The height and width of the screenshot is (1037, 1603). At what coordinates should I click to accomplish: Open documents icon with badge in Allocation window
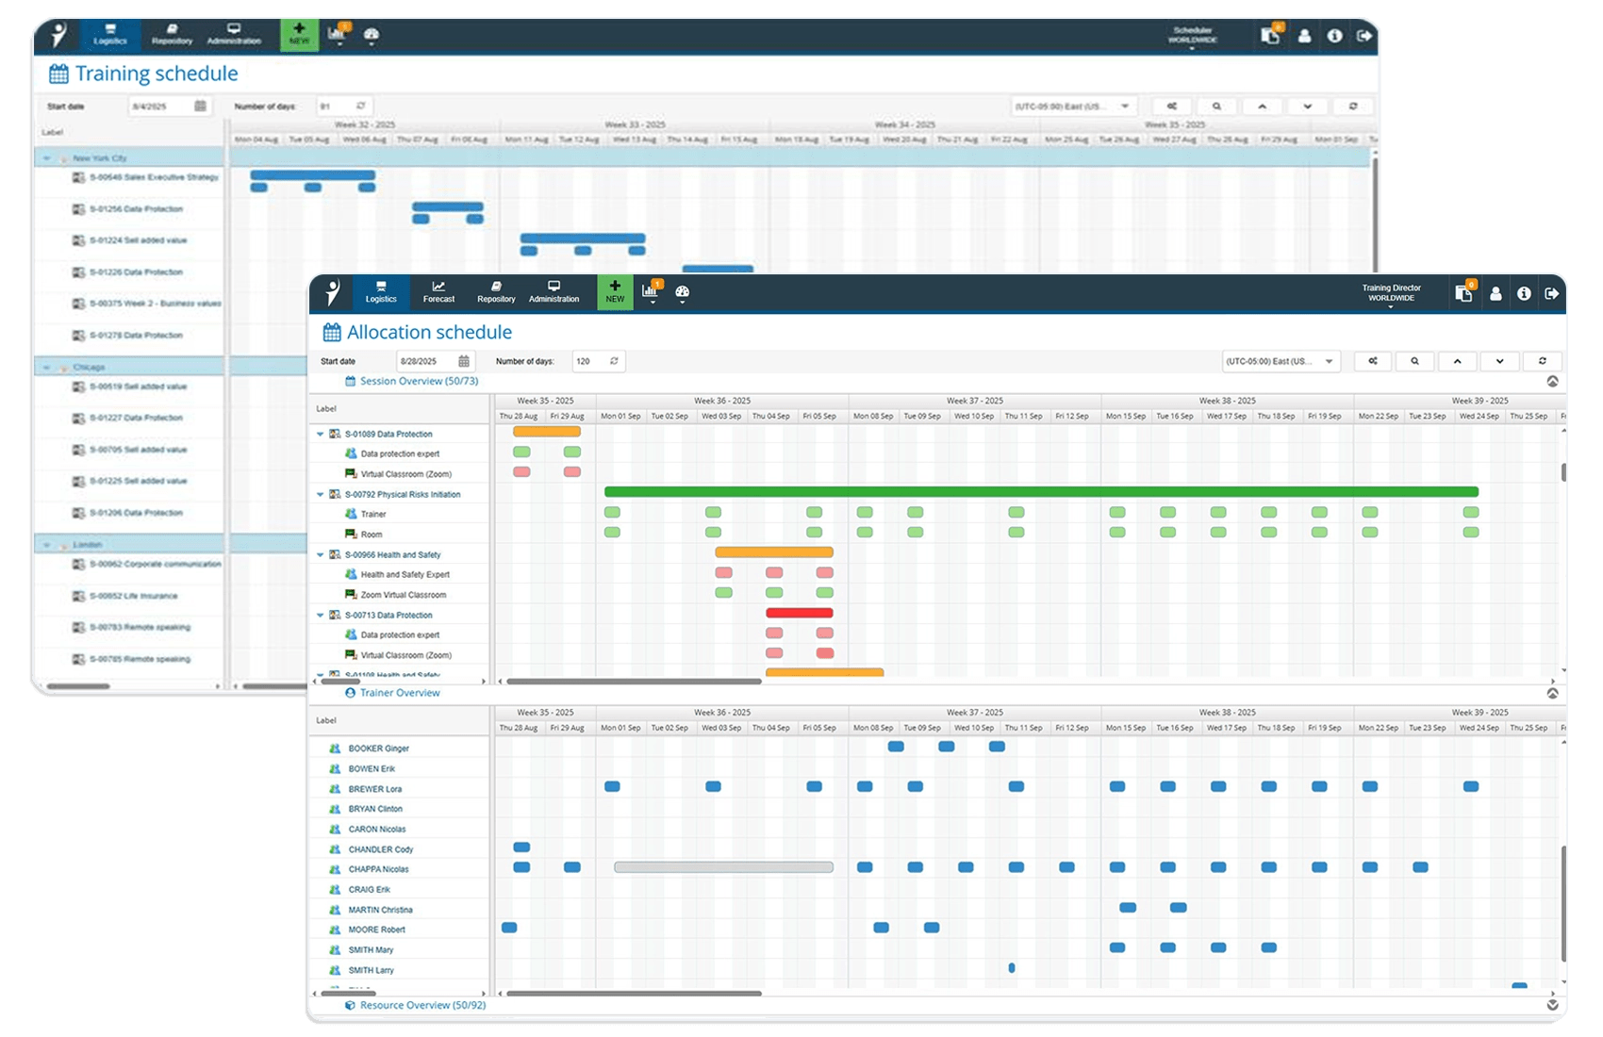pyautogui.click(x=1463, y=292)
